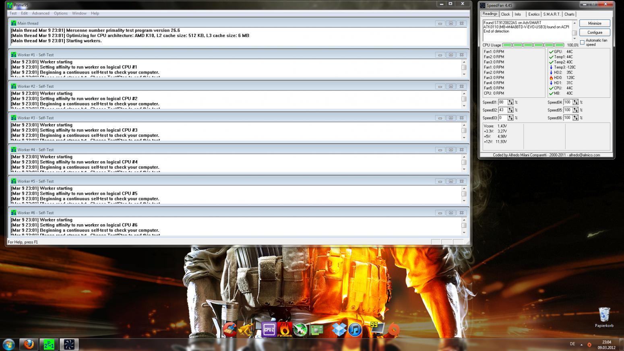Open the Help menu in Prime95

pos(95,13)
